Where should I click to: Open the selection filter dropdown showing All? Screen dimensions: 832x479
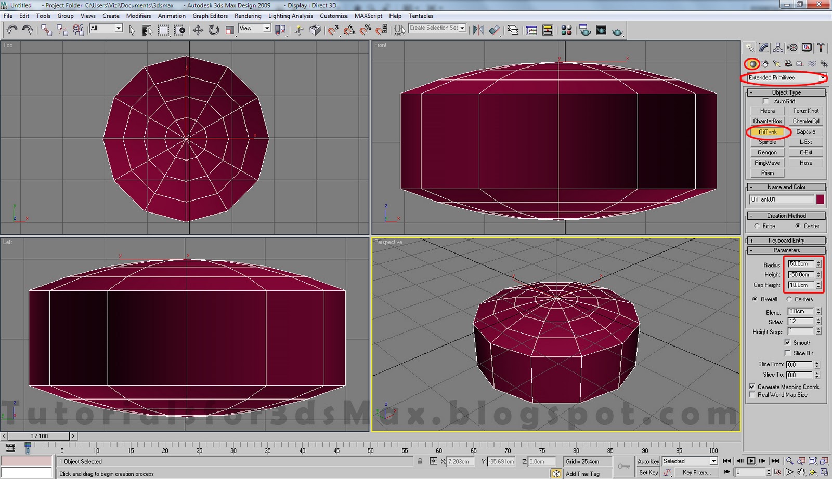tap(117, 28)
